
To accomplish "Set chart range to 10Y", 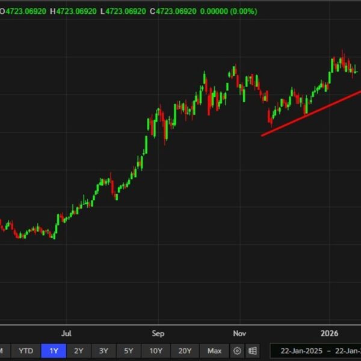I will (x=156, y=351).
